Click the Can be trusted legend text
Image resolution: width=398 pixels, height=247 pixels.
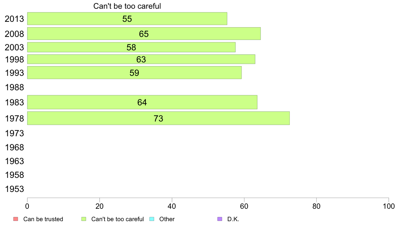pyautogui.click(x=43, y=219)
